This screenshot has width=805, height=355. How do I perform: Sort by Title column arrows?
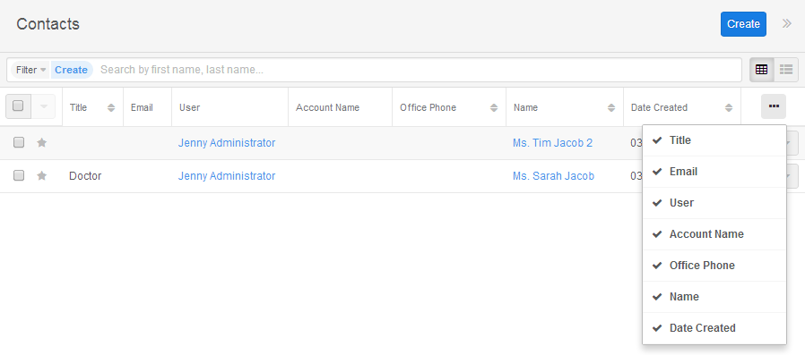coord(111,107)
